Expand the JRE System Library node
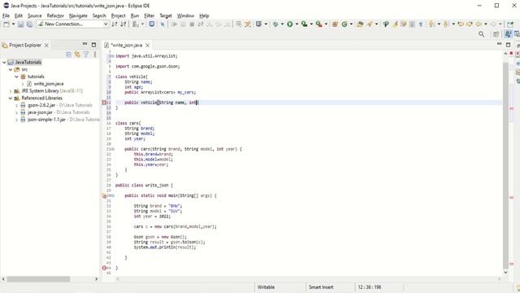 (x=11, y=91)
